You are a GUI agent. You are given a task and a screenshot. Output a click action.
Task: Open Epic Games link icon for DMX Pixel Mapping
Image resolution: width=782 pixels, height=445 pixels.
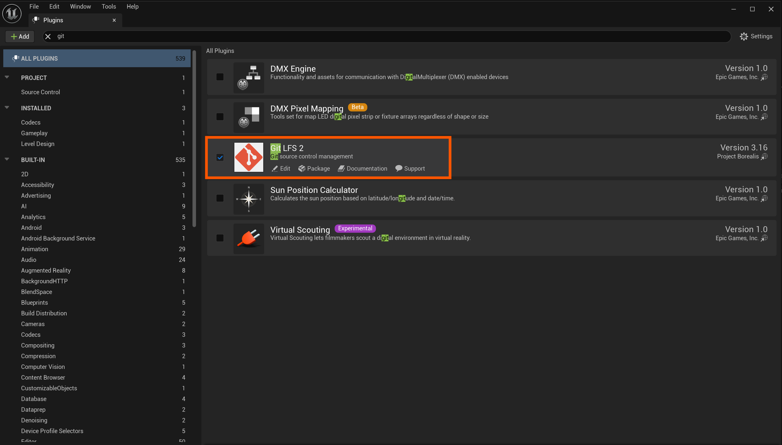[764, 117]
